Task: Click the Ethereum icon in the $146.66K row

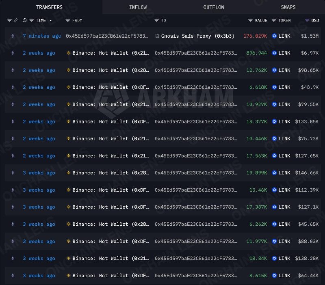Action: click(13, 173)
